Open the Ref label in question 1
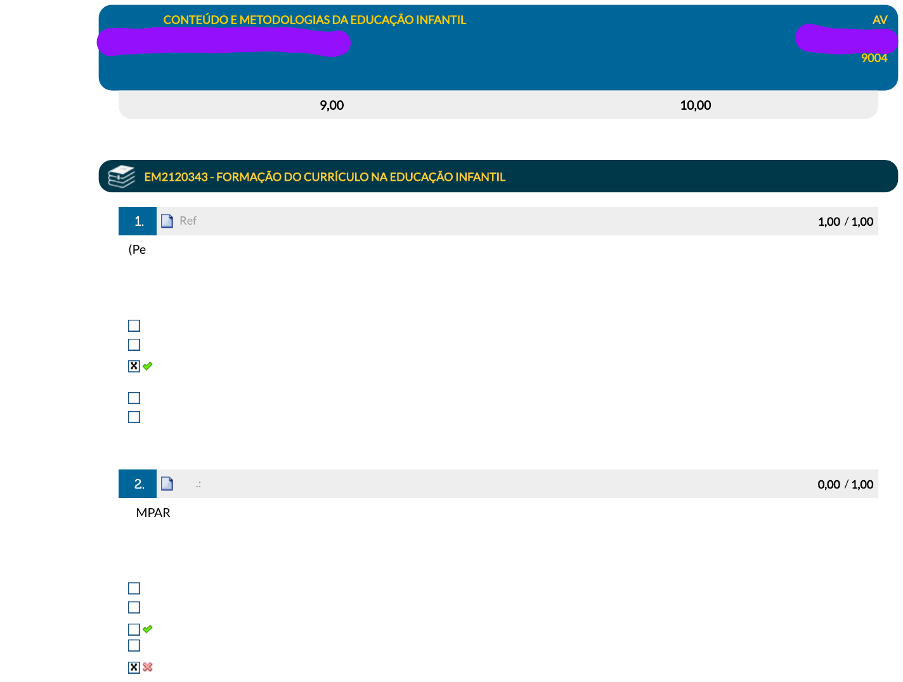Image resolution: width=903 pixels, height=682 pixels. coord(188,221)
